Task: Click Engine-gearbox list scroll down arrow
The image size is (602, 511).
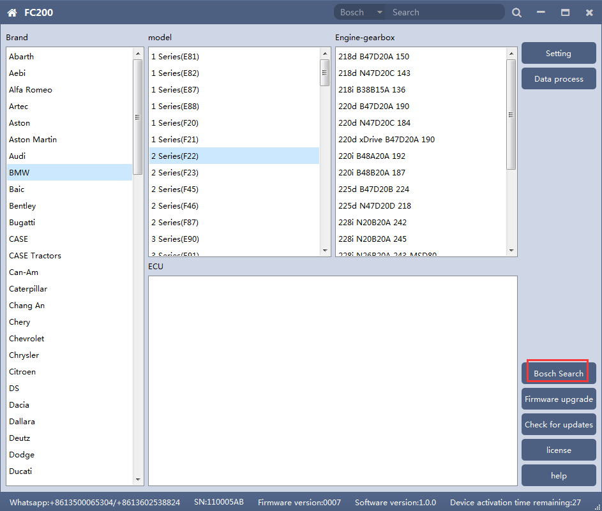Action: point(511,251)
